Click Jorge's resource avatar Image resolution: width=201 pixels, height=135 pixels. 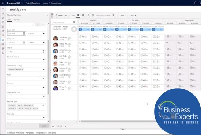(56, 51)
